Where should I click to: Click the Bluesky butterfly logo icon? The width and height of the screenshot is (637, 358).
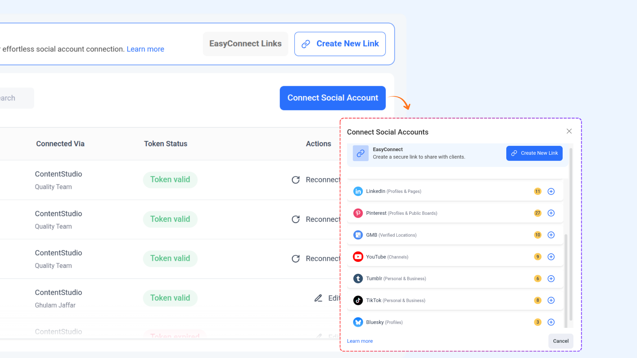[358, 322]
